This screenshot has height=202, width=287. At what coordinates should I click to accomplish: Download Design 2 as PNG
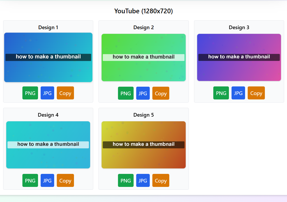[126, 93]
